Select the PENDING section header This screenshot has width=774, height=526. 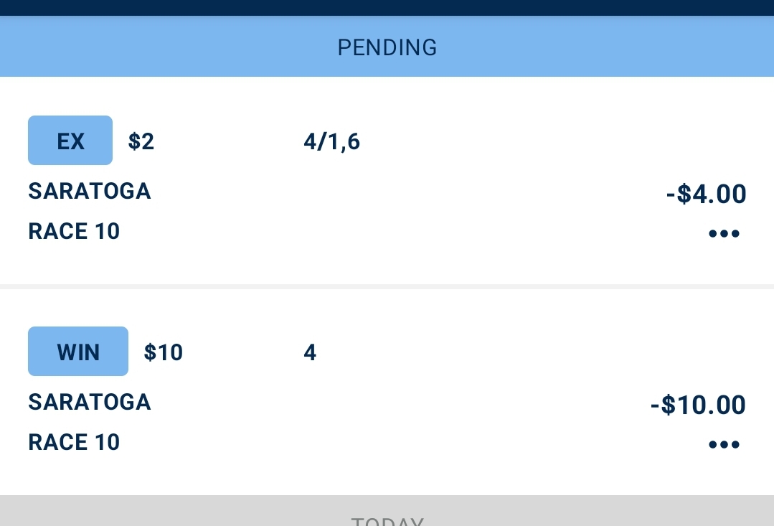(387, 47)
